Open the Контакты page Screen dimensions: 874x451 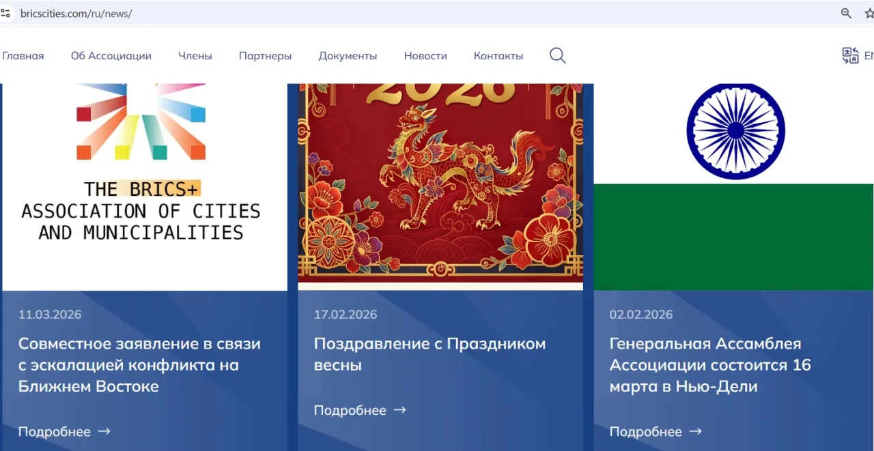click(x=498, y=55)
